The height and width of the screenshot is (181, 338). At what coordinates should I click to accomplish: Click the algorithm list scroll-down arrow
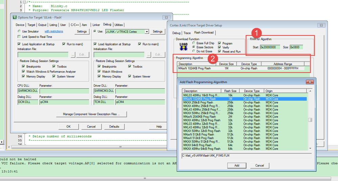[310, 148]
